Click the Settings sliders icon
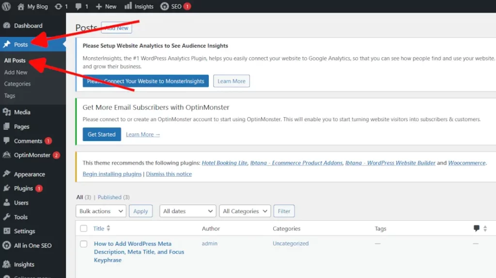 tap(7, 231)
